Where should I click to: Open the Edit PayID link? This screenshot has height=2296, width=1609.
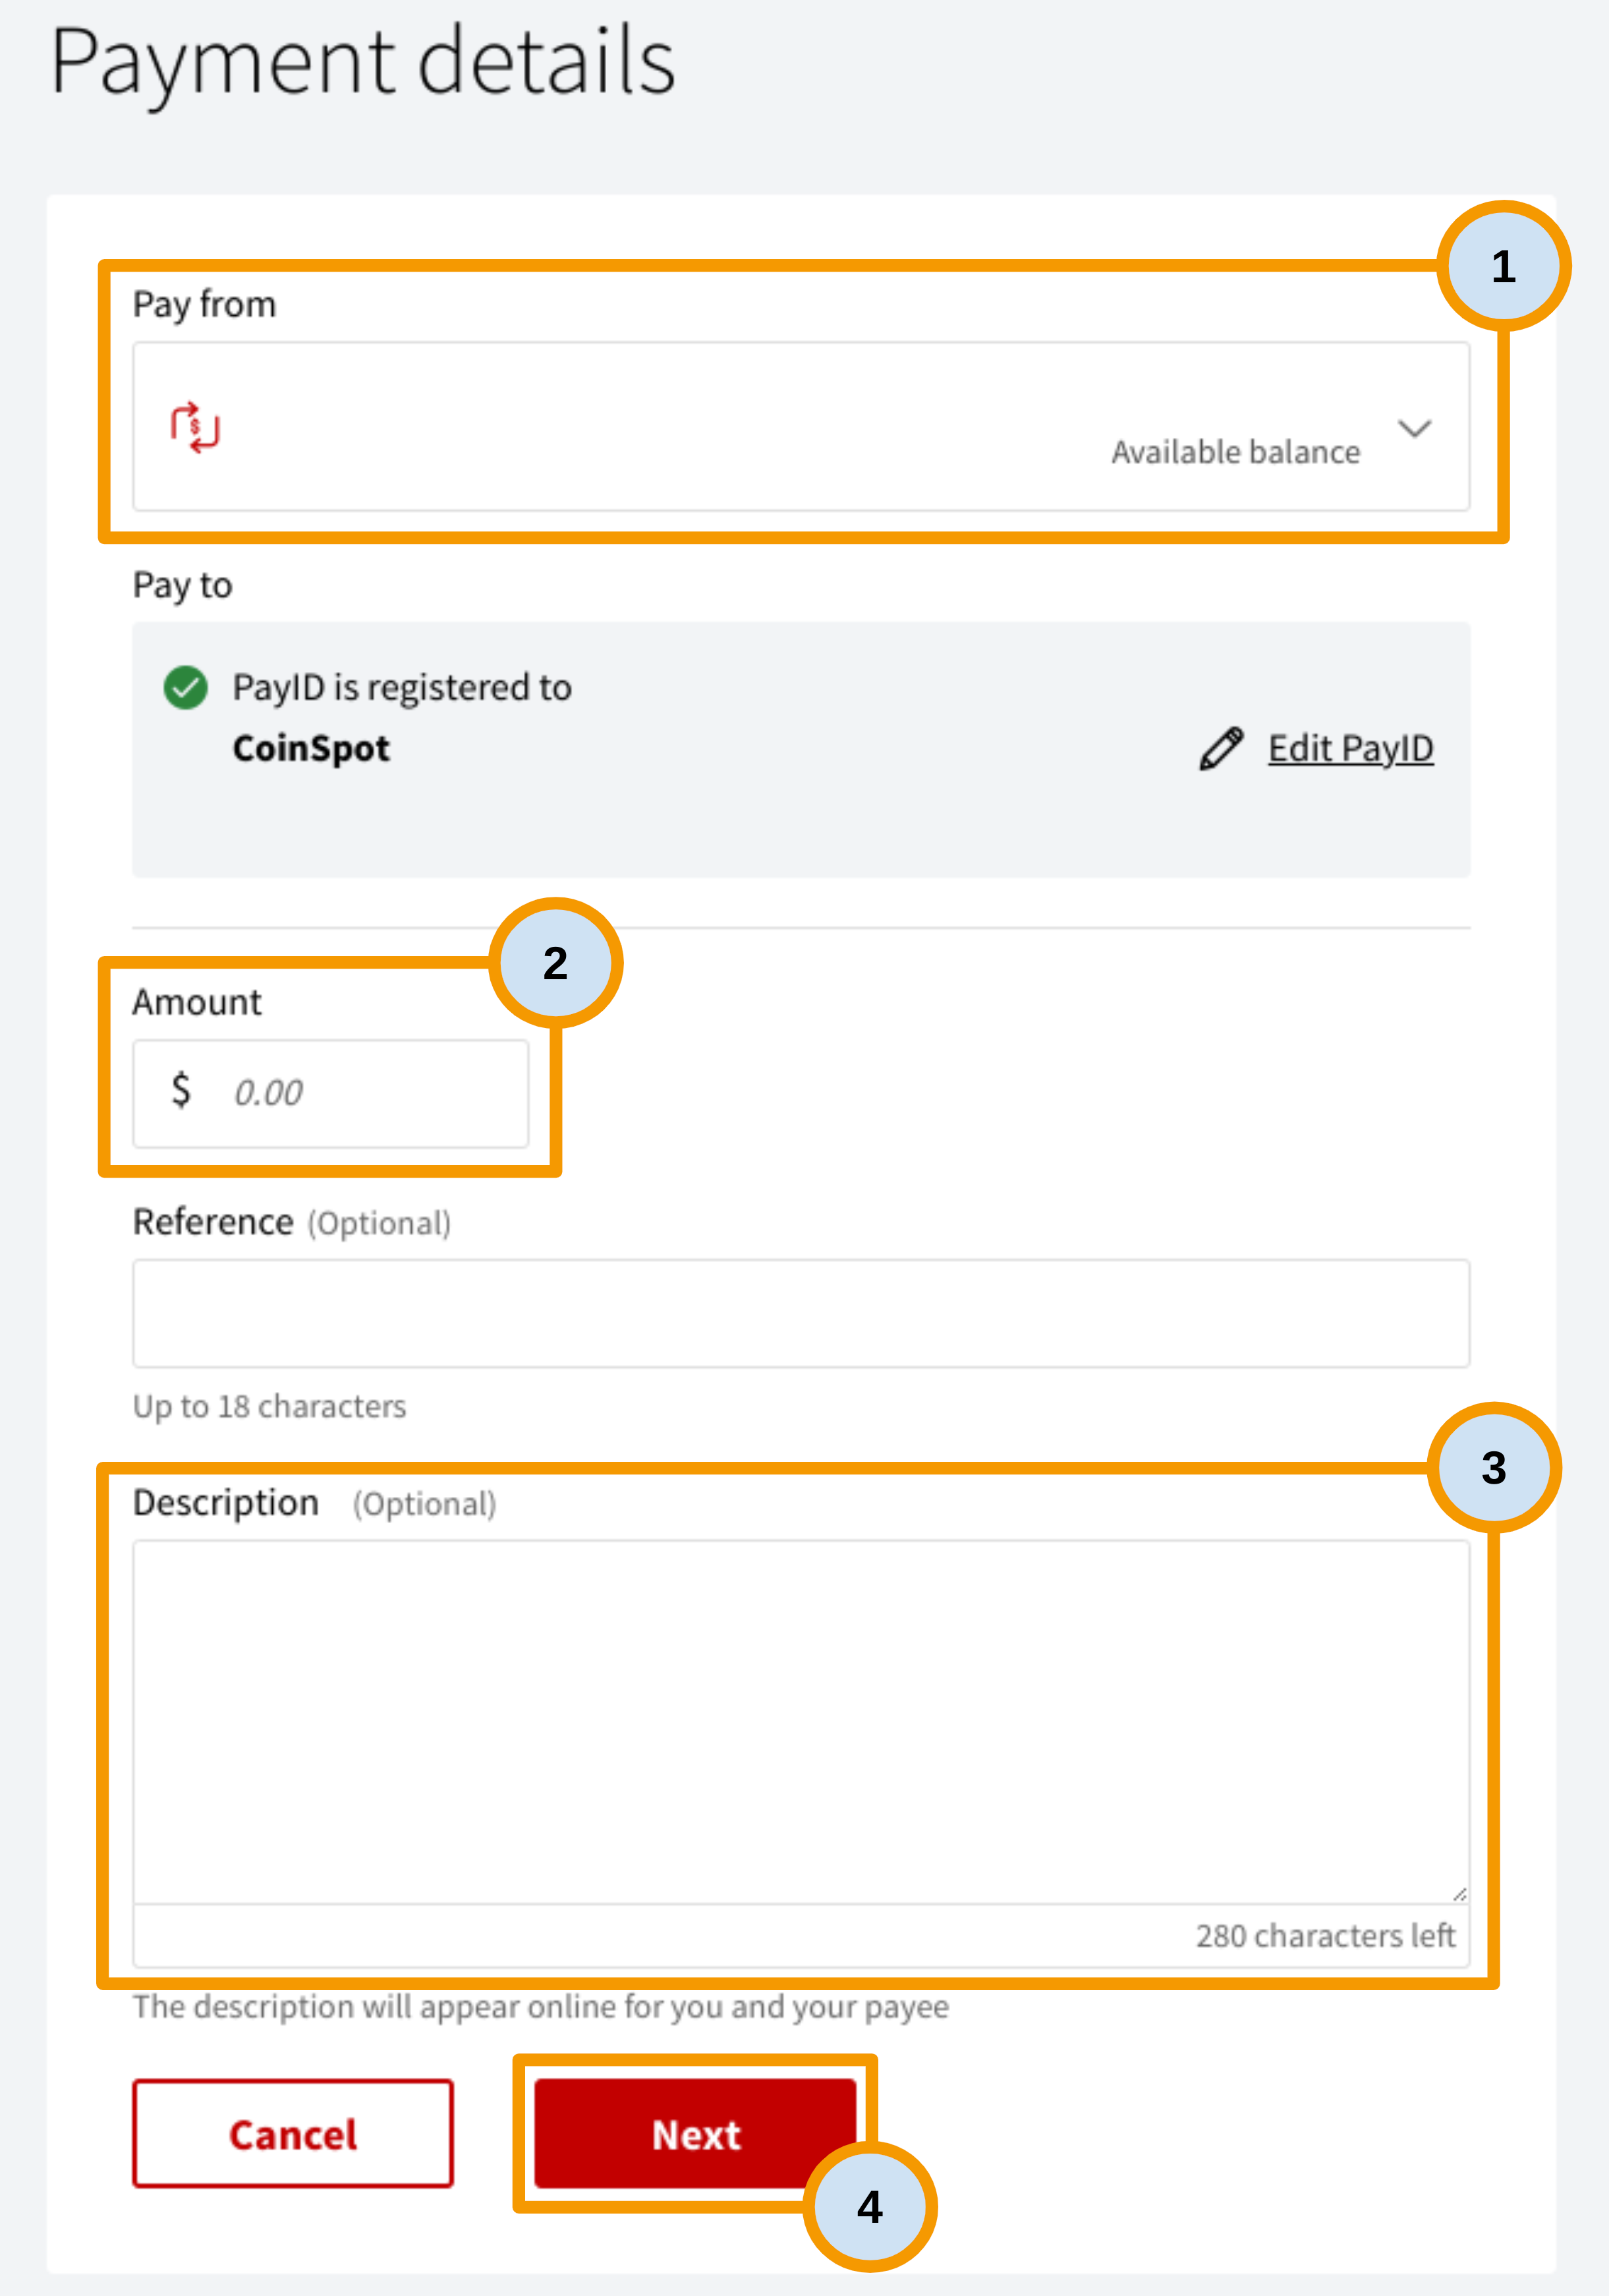pos(1350,748)
